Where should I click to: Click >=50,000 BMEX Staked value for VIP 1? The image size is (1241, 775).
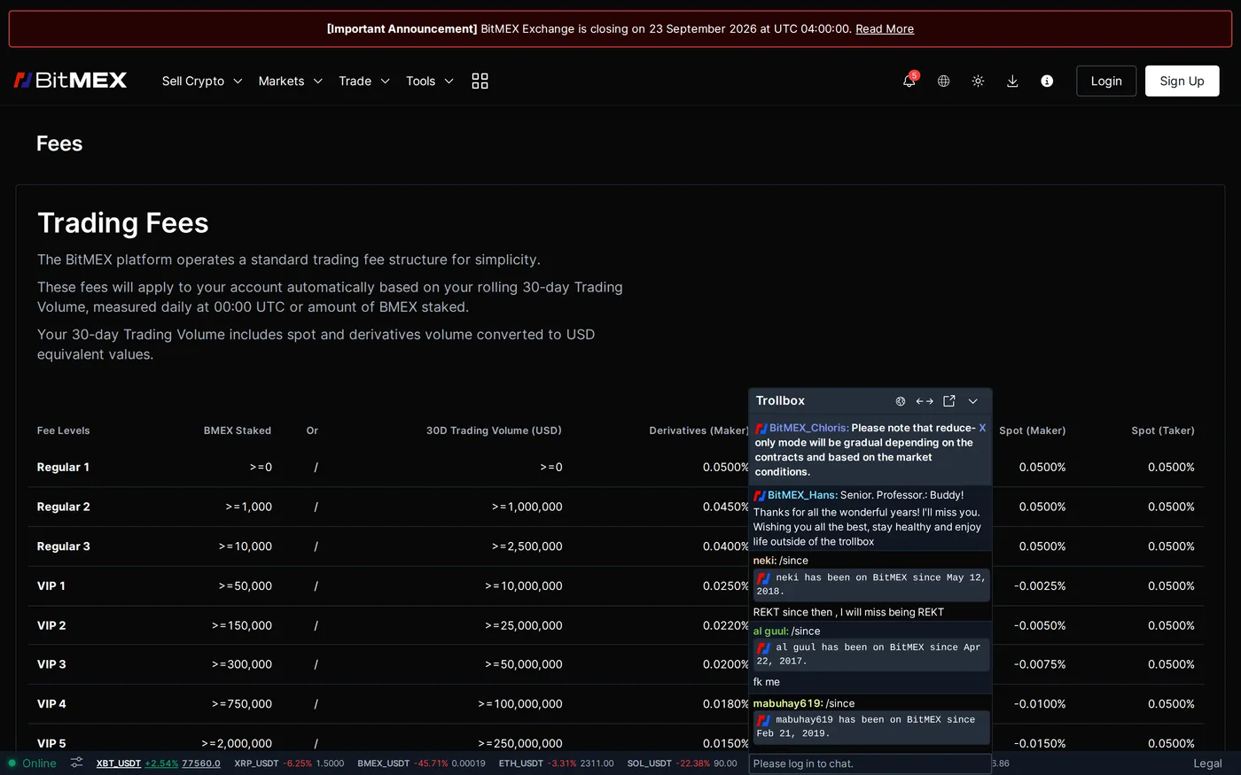pyautogui.click(x=246, y=585)
